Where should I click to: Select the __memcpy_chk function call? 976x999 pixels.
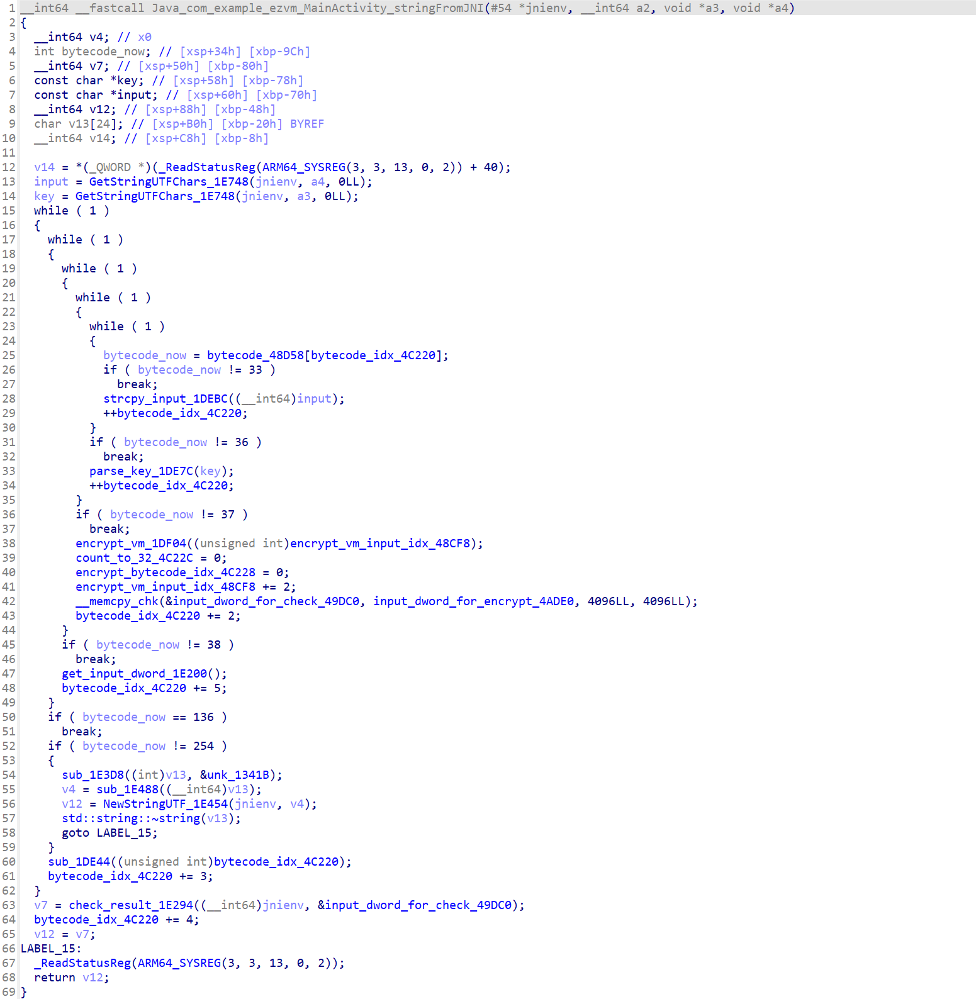(117, 601)
